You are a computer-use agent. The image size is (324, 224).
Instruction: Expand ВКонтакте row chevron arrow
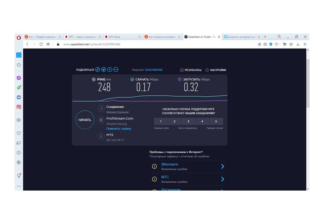coord(223,167)
